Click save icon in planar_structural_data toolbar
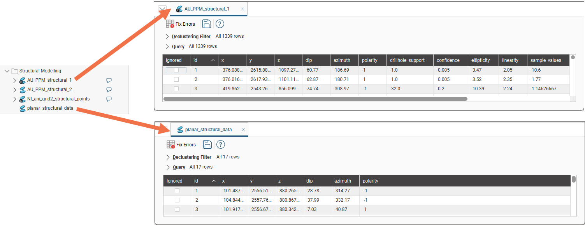This screenshot has width=585, height=225. point(207,145)
